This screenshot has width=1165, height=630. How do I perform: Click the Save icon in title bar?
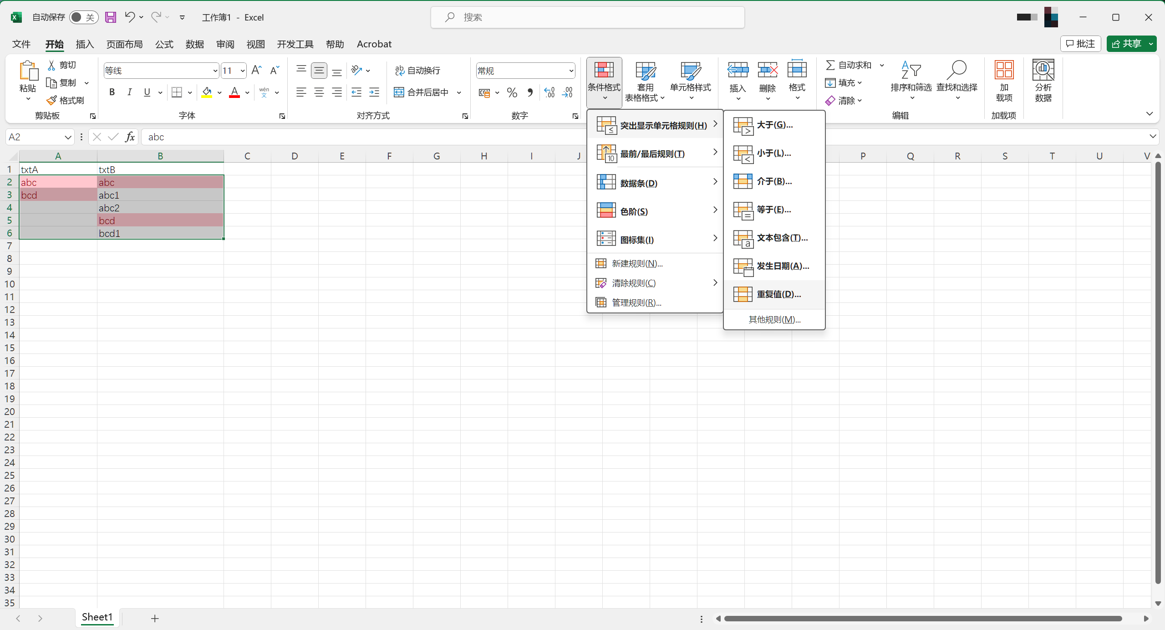coord(110,17)
